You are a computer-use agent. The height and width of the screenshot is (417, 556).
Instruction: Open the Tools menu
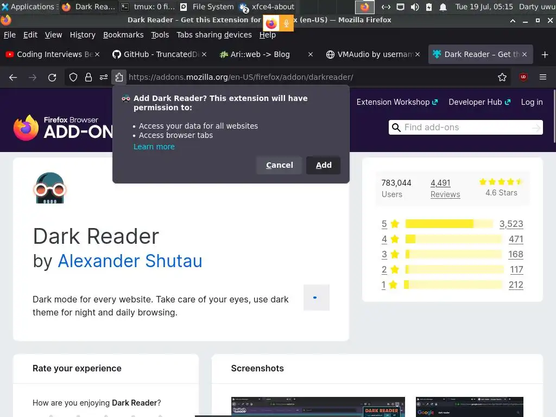(160, 35)
